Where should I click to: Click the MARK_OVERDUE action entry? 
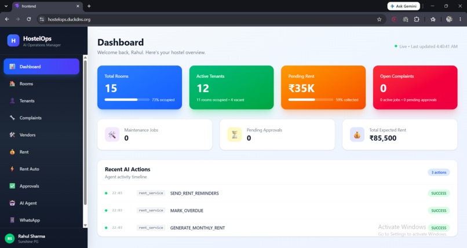278,210
